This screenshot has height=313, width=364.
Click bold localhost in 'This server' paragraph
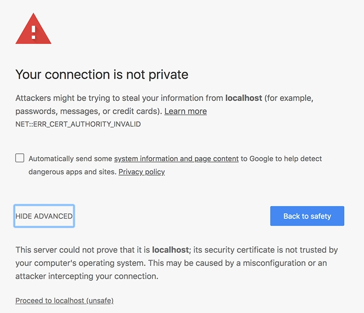pos(170,250)
